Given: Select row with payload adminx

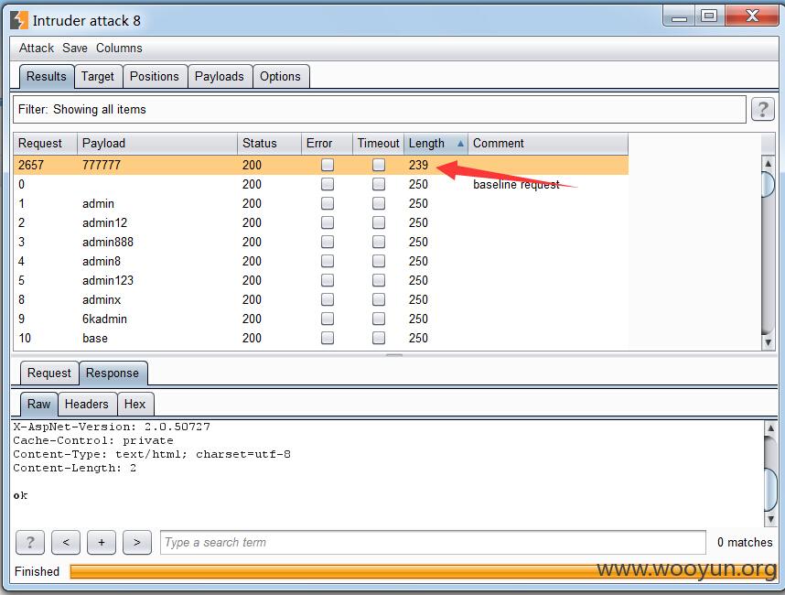Looking at the screenshot, I should (320, 299).
